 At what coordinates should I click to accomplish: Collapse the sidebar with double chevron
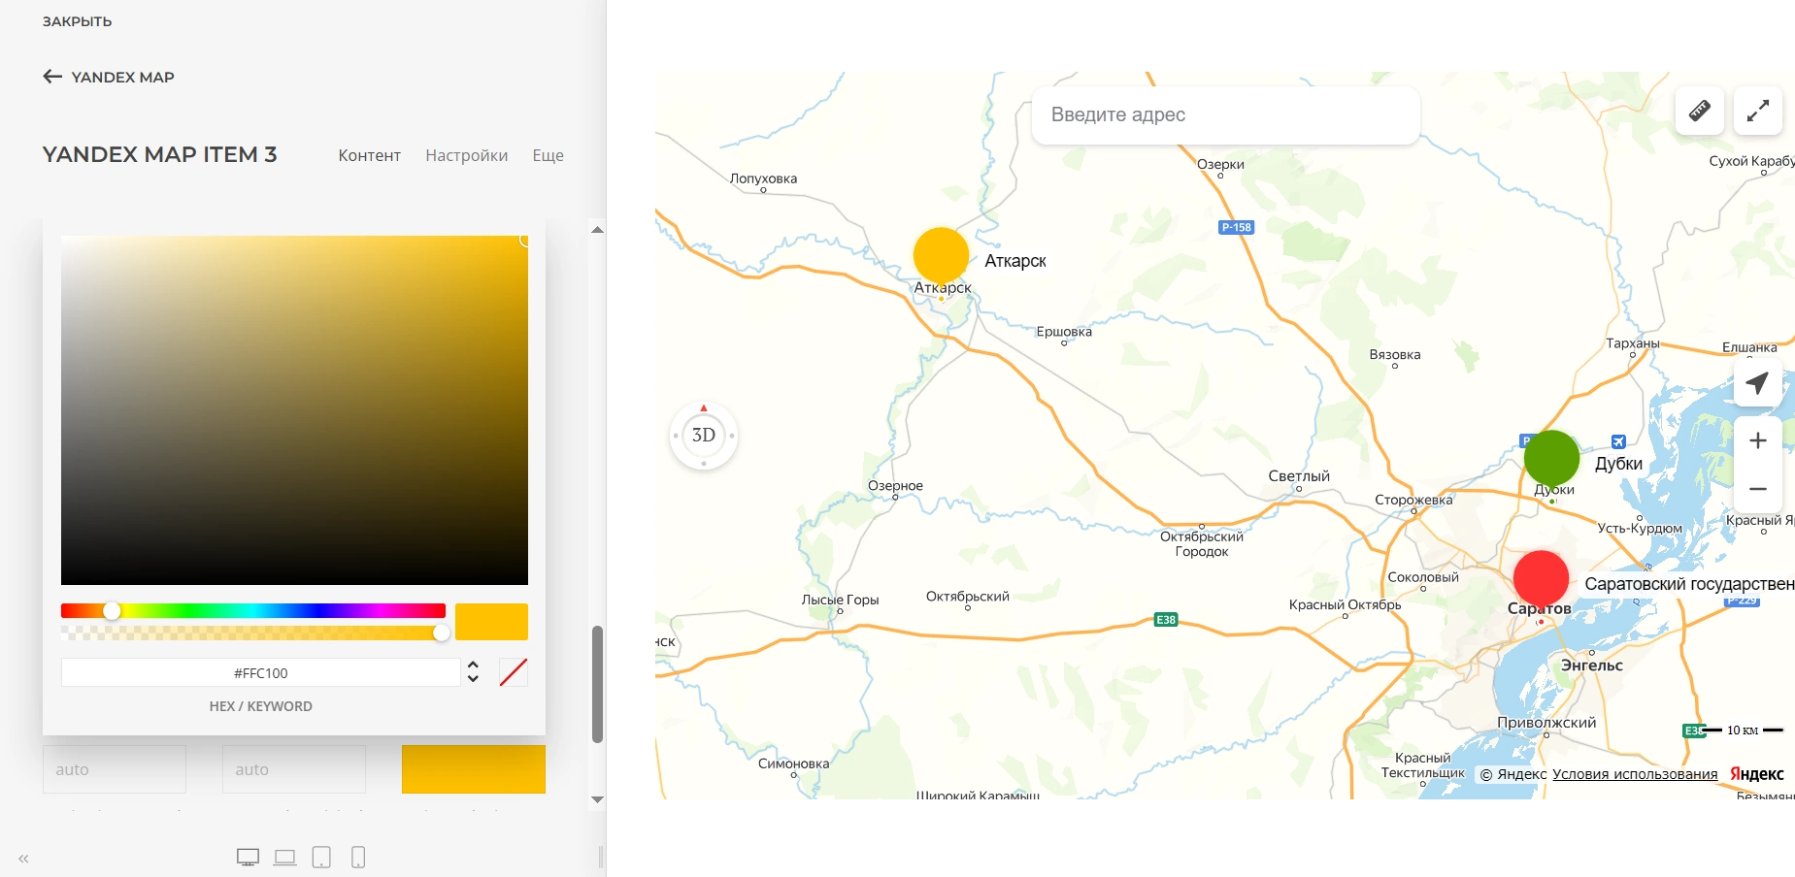[x=23, y=859]
